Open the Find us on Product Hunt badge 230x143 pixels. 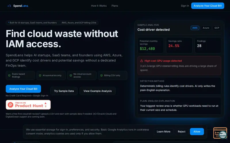point(28,105)
